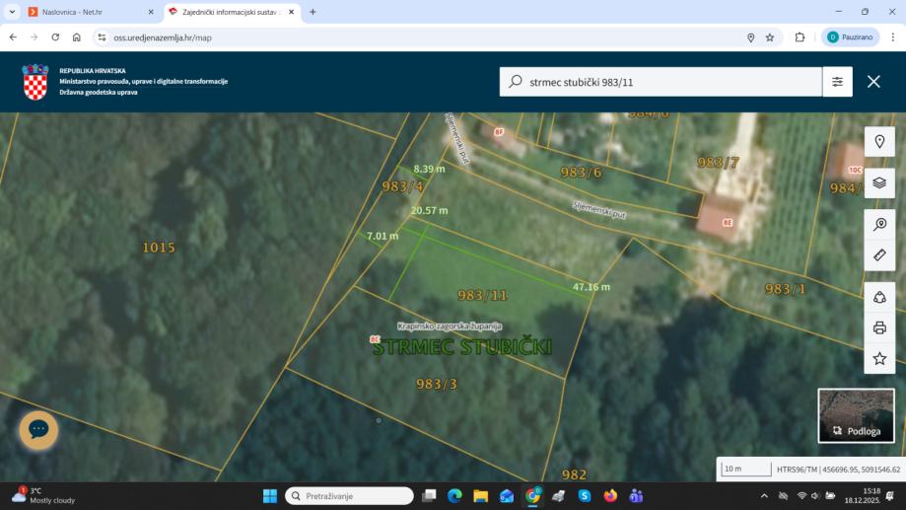Open the Mail app from the taskbar
The height and width of the screenshot is (510, 906).
pyautogui.click(x=507, y=496)
